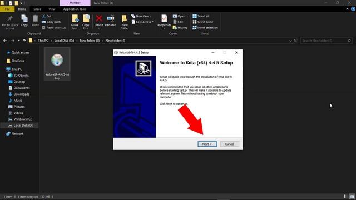Click the Search New folder box

click(x=327, y=41)
